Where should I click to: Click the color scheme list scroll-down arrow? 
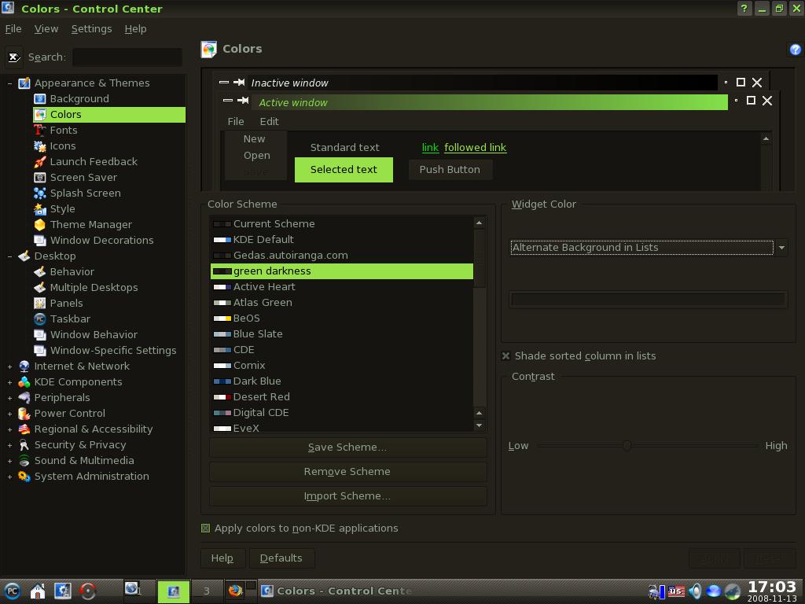(x=479, y=425)
